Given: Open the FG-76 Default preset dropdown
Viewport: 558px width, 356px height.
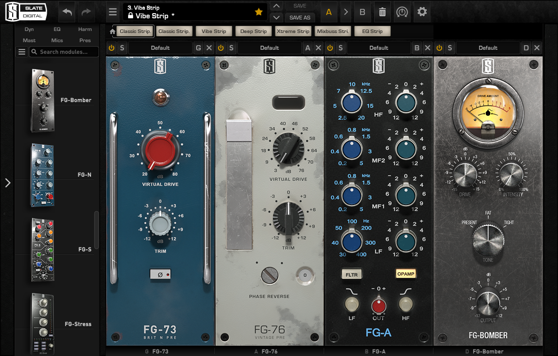Looking at the screenshot, I should coord(269,48).
